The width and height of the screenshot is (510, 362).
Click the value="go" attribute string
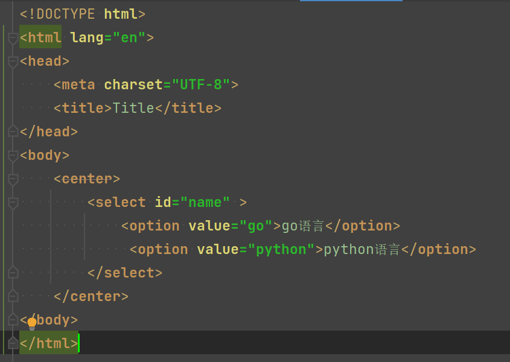coord(257,226)
